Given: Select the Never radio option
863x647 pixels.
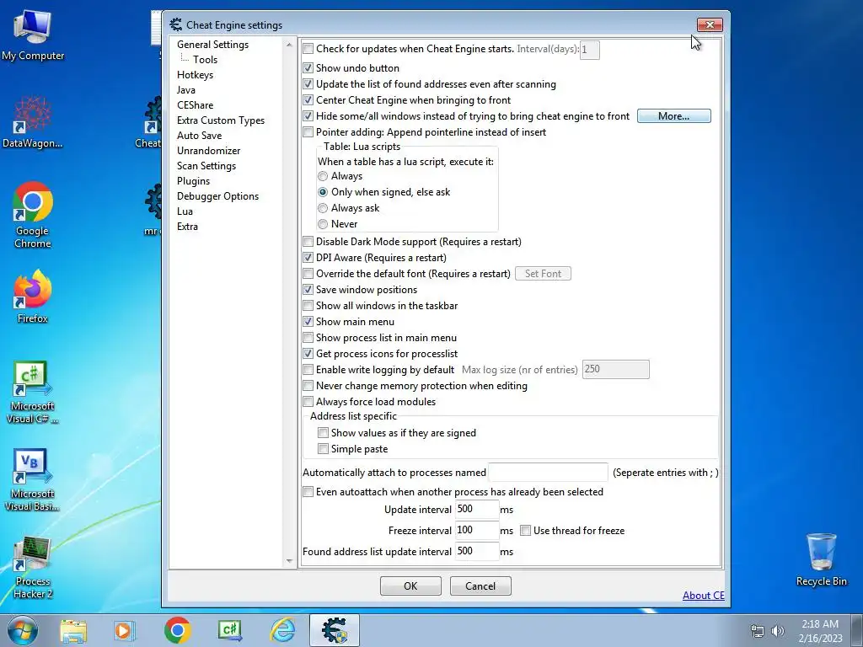Looking at the screenshot, I should [x=323, y=224].
